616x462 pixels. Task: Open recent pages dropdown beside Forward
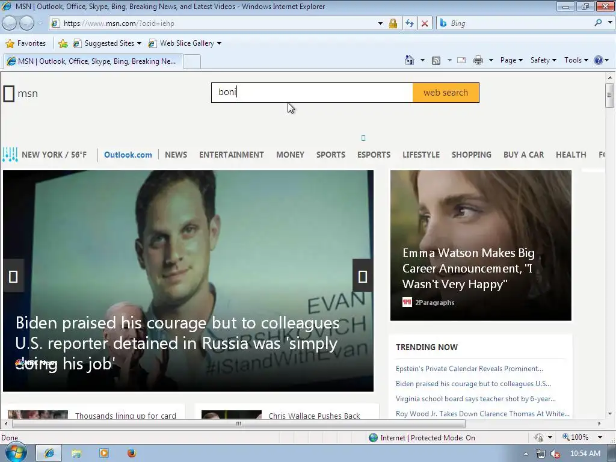[x=40, y=23]
